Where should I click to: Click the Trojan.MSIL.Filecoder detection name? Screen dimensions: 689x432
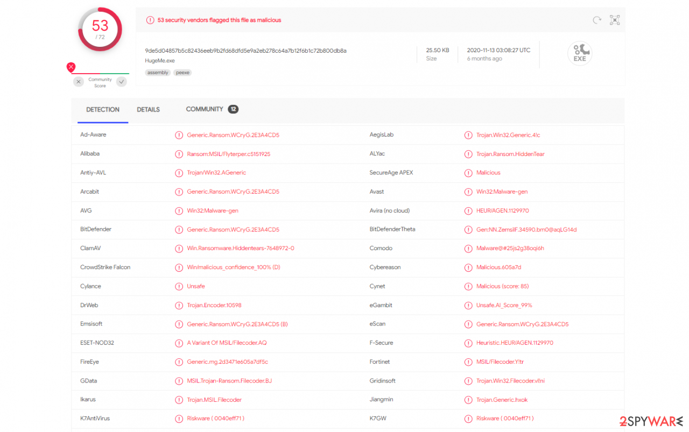(x=214, y=400)
